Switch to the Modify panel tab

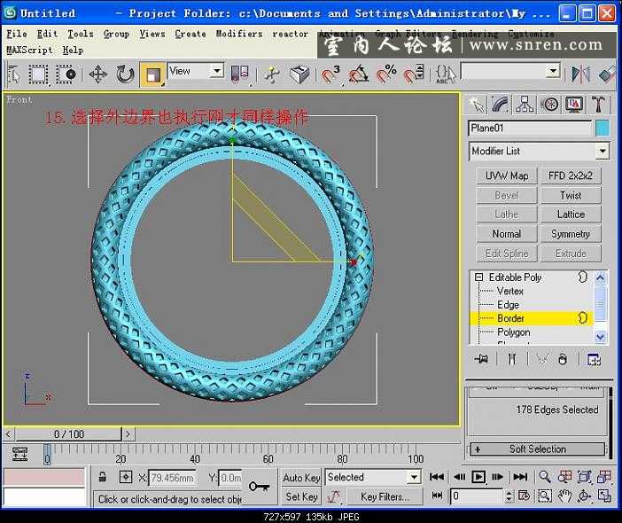tap(500, 105)
